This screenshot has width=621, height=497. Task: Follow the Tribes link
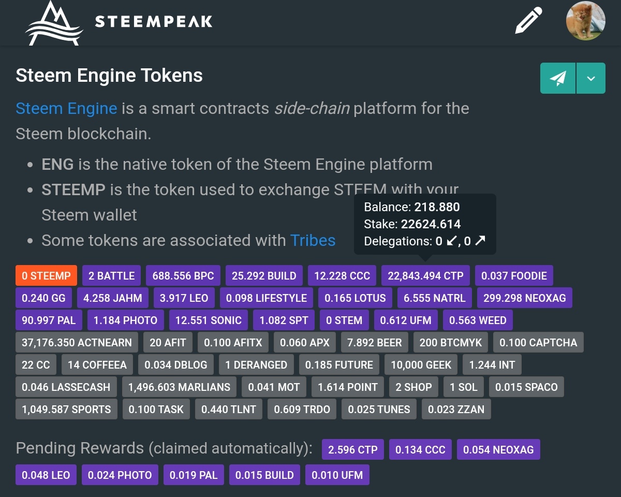point(313,241)
